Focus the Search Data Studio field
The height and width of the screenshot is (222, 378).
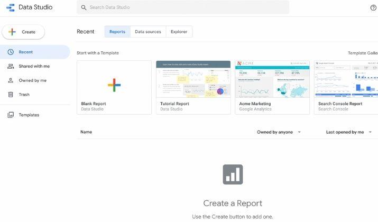pyautogui.click(x=183, y=7)
